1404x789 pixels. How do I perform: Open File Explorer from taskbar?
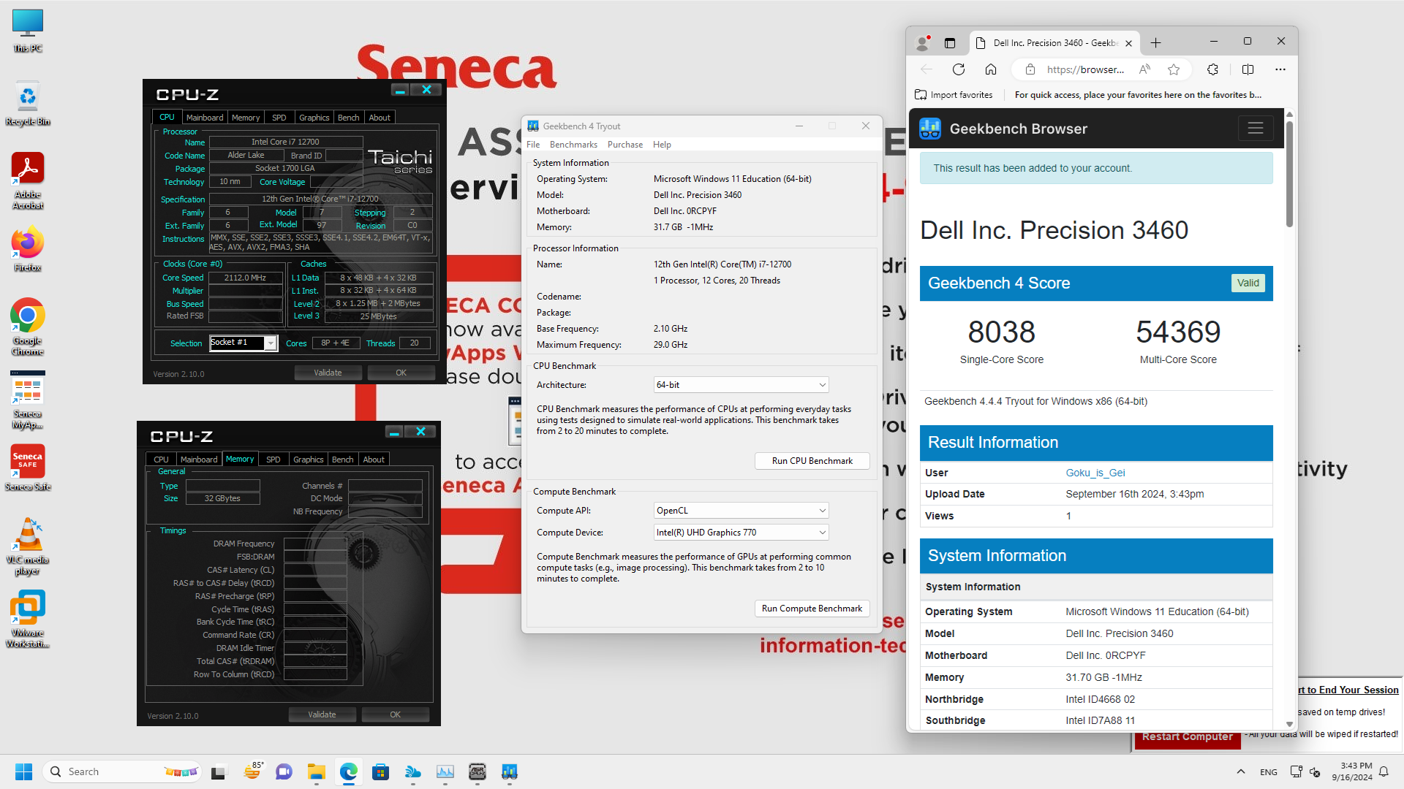pos(316,771)
